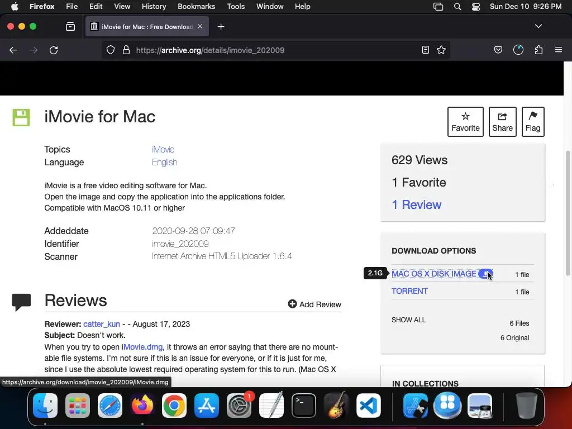Open the History menu
This screenshot has height=429, width=572.
click(x=154, y=7)
